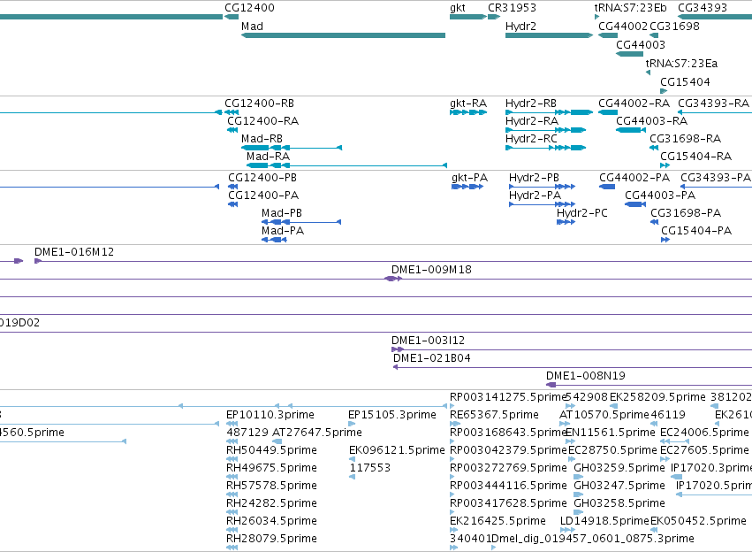Open transcript CG15404-RA

pos(665,165)
